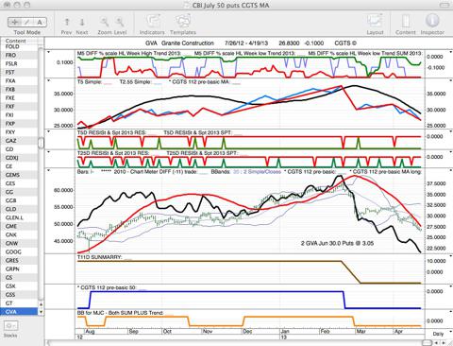The height and width of the screenshot is (346, 453).
Task: Click the zoom out magnifier icon
Action: tap(105, 22)
